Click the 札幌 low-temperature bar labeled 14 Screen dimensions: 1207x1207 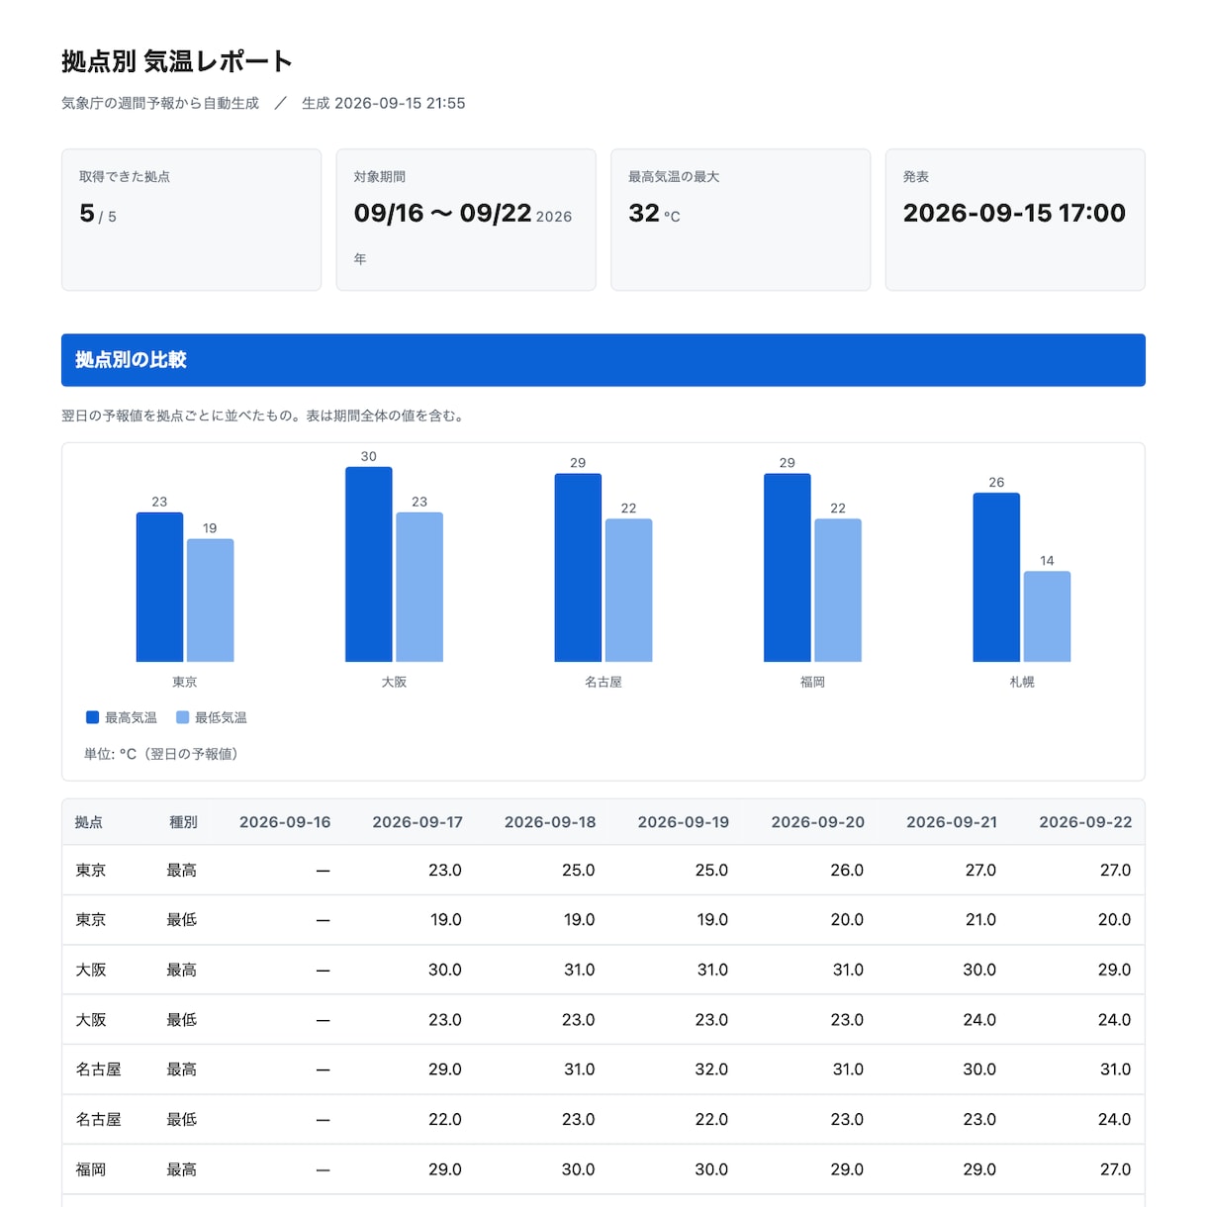click(x=1048, y=616)
